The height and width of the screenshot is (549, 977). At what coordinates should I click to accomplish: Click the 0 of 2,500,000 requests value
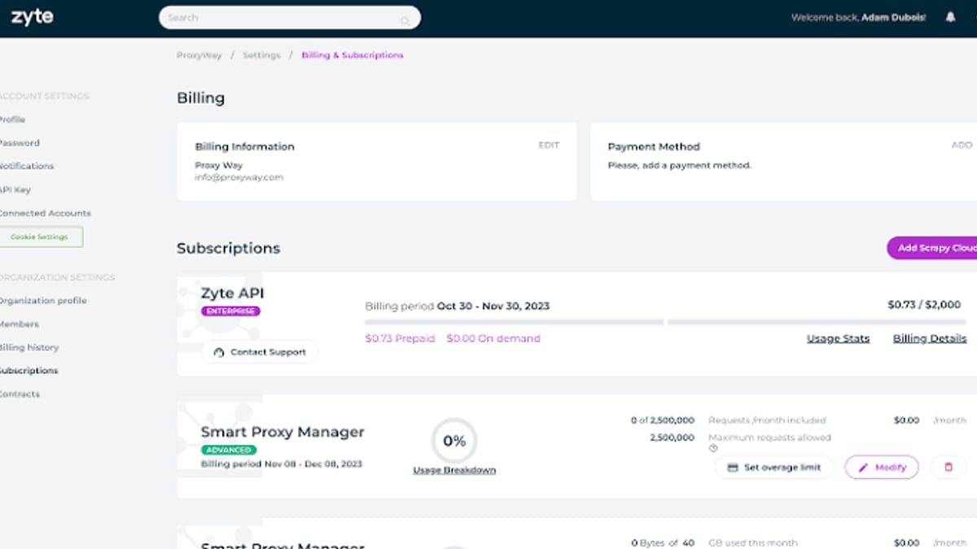tap(663, 420)
